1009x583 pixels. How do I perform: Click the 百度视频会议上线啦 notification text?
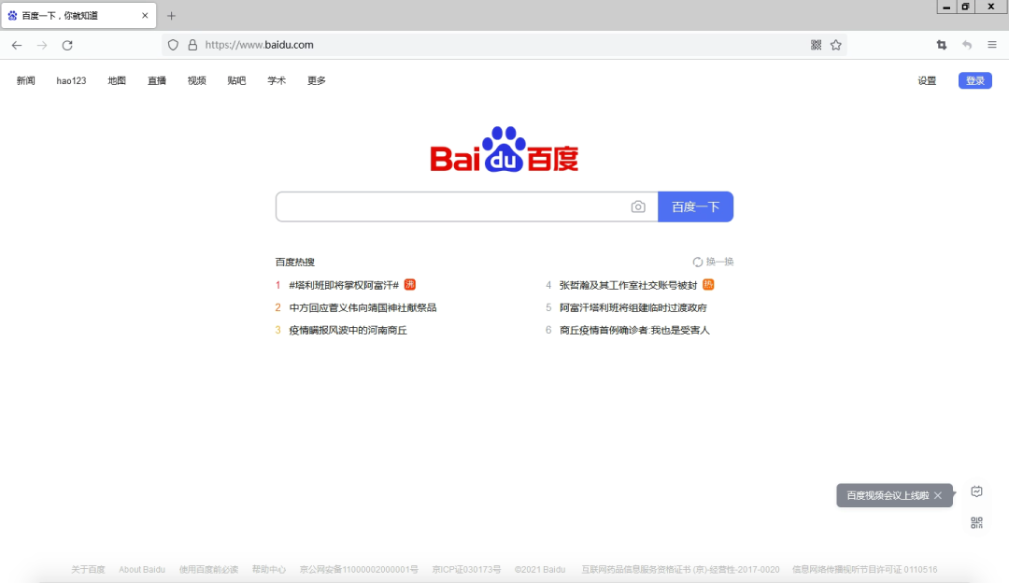pos(888,495)
